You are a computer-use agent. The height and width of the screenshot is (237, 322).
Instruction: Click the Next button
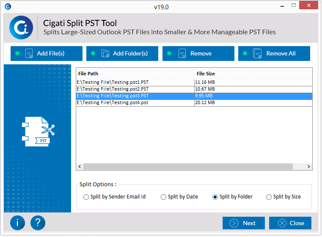(244, 223)
